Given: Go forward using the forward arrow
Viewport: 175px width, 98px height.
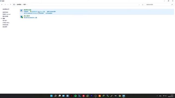Looking at the screenshot, I should [5, 5].
